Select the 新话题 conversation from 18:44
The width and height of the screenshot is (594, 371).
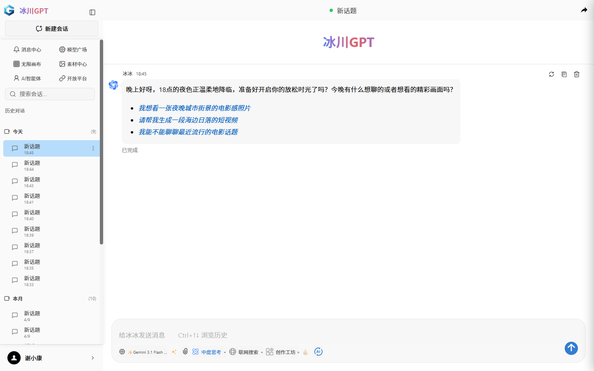tap(52, 165)
